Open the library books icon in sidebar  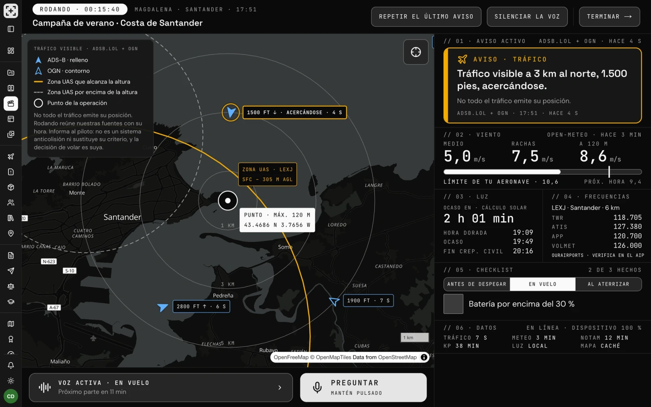click(x=11, y=218)
